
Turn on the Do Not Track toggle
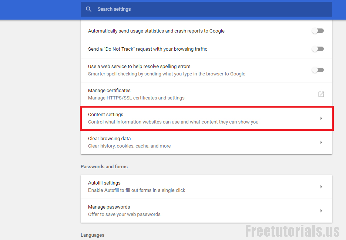(x=318, y=49)
